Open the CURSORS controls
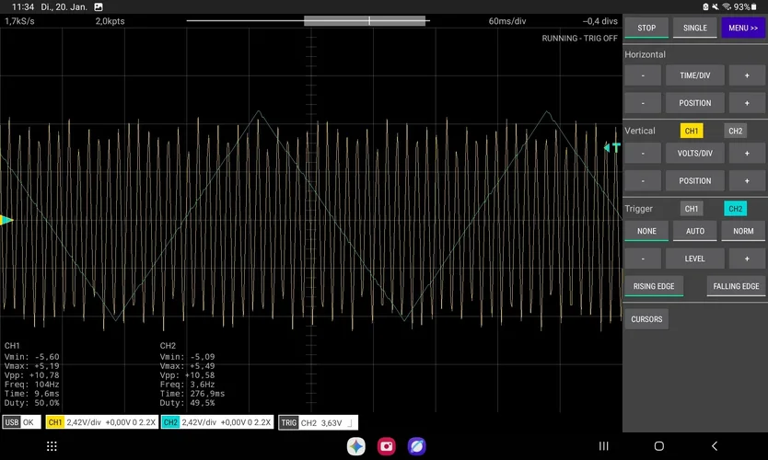Image resolution: width=768 pixels, height=460 pixels. pos(646,319)
